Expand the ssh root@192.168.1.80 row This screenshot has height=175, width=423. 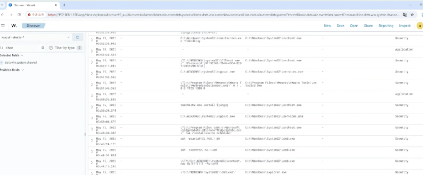pos(92,151)
